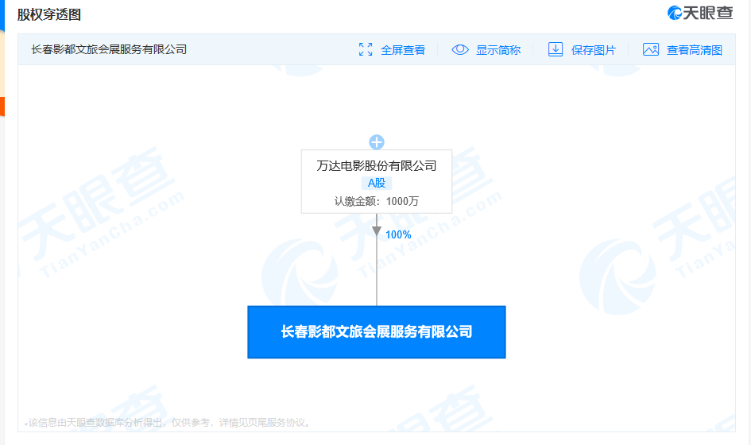Image resolution: width=751 pixels, height=445 pixels.
Task: Click 保存图片 text link
Action: click(594, 50)
